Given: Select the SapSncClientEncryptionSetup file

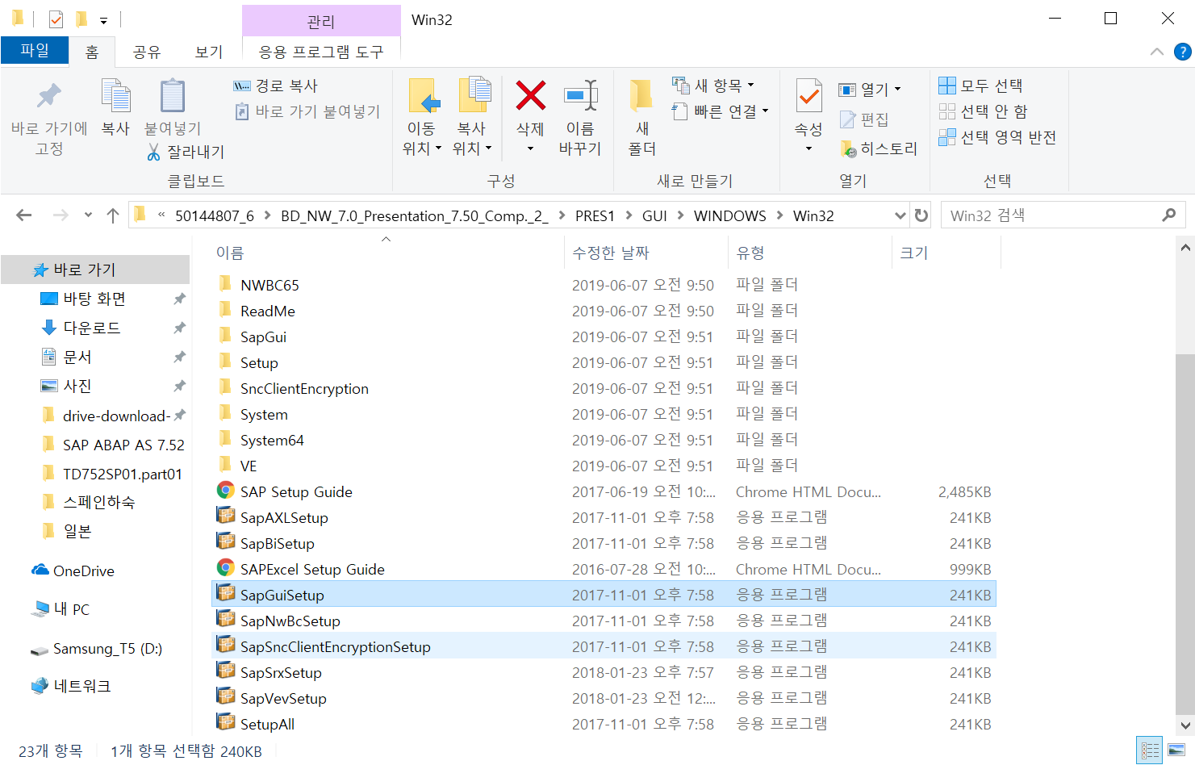Looking at the screenshot, I should click(x=604, y=646).
